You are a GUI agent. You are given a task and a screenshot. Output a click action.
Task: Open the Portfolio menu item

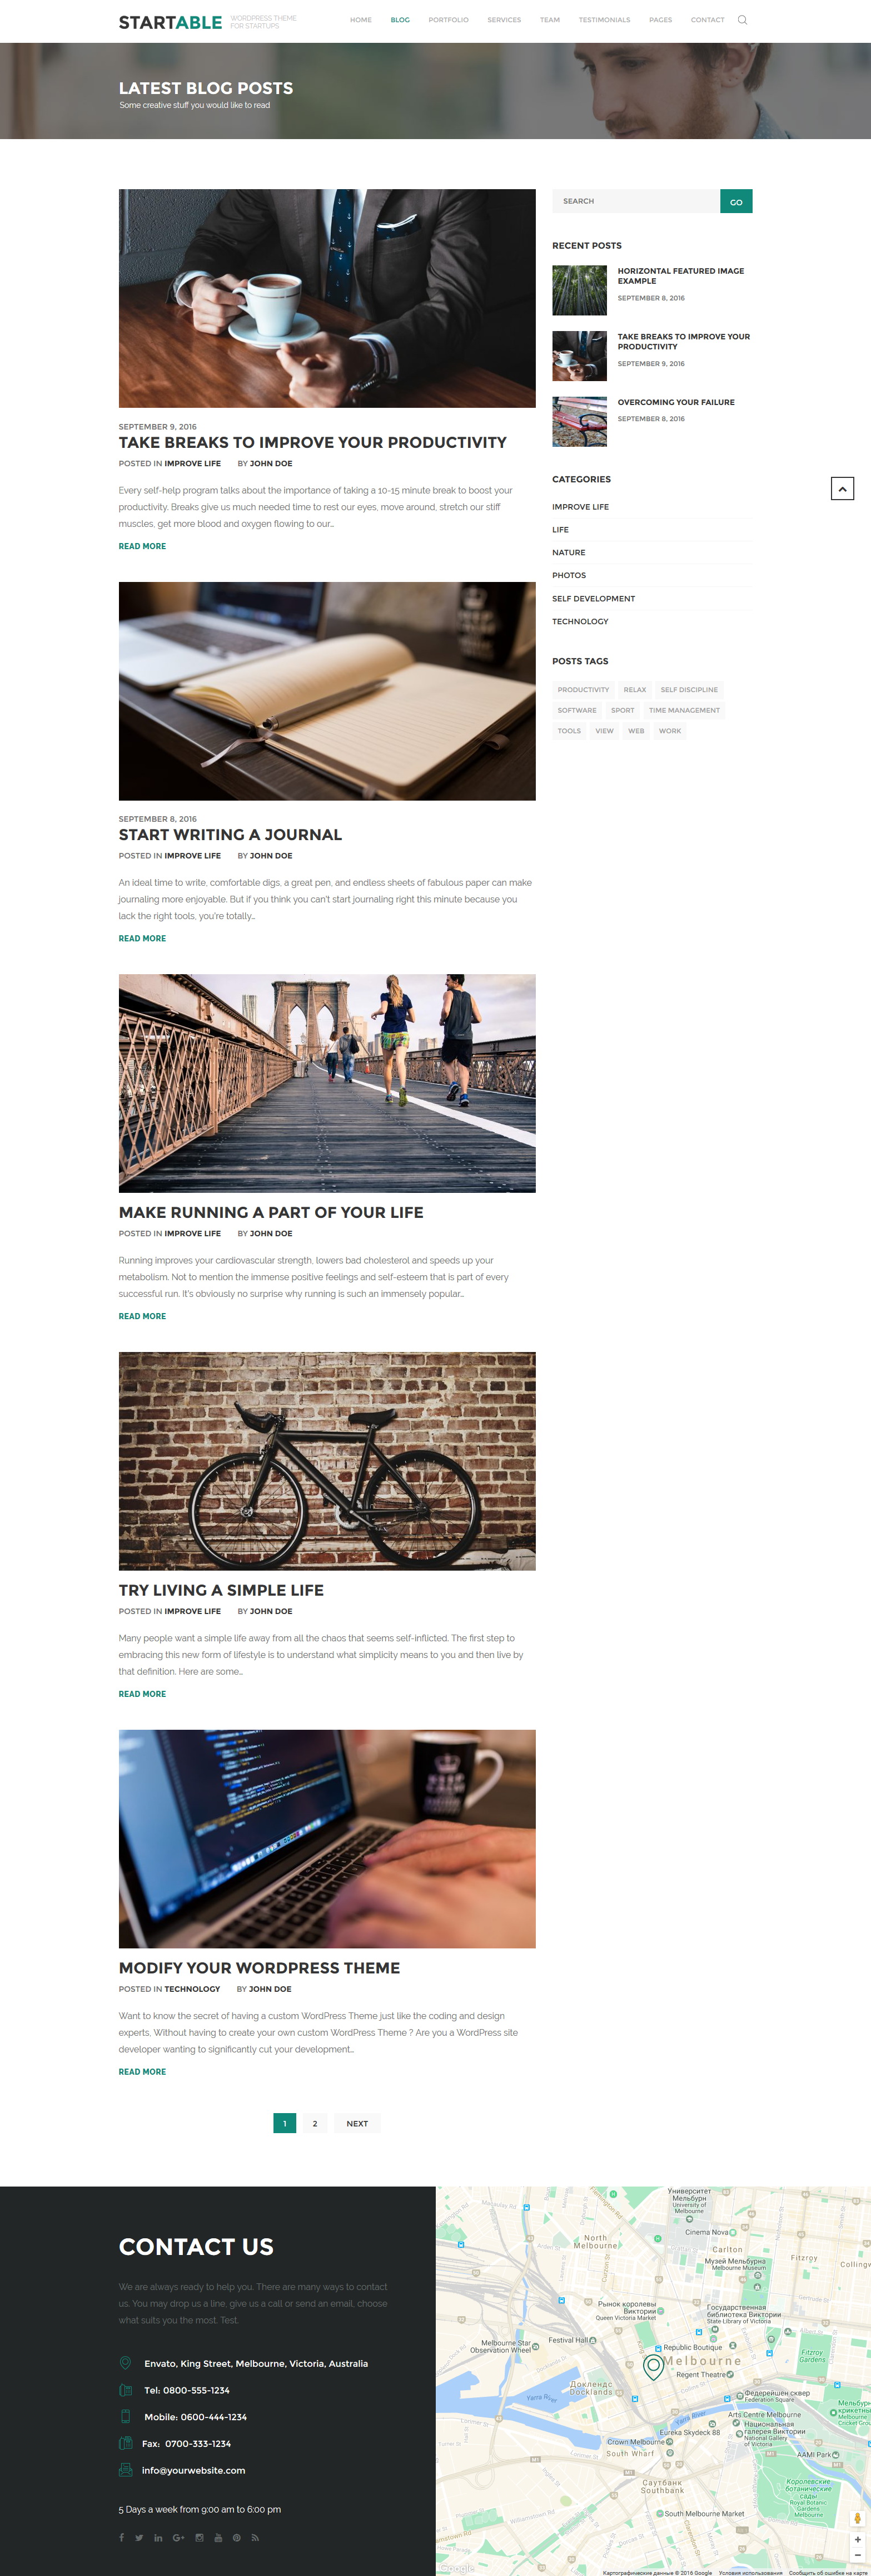[449, 20]
